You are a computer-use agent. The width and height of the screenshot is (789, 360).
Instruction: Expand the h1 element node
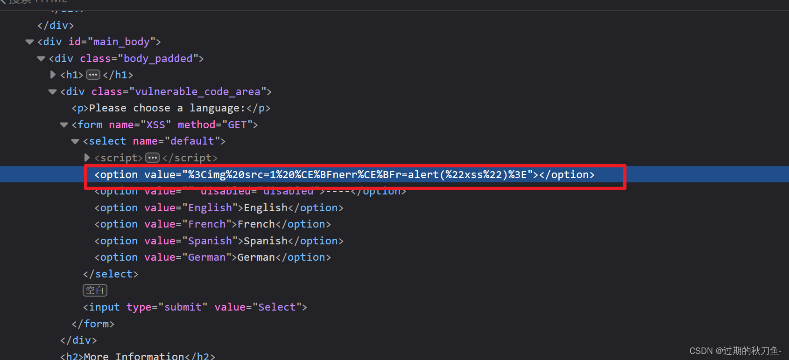(x=53, y=75)
